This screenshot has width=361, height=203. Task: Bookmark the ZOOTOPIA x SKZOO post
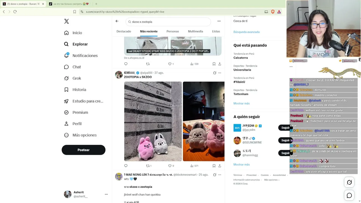click(x=214, y=166)
